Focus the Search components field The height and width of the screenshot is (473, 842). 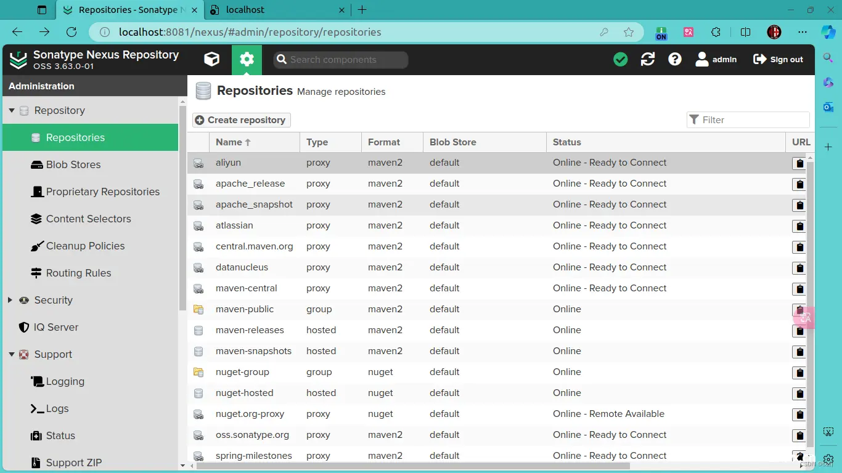click(341, 60)
